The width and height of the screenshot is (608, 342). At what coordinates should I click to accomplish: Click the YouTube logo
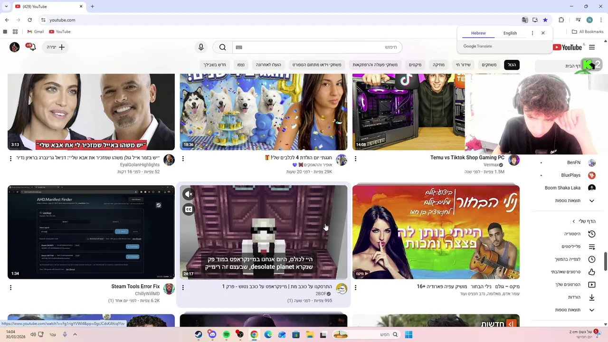tap(568, 47)
